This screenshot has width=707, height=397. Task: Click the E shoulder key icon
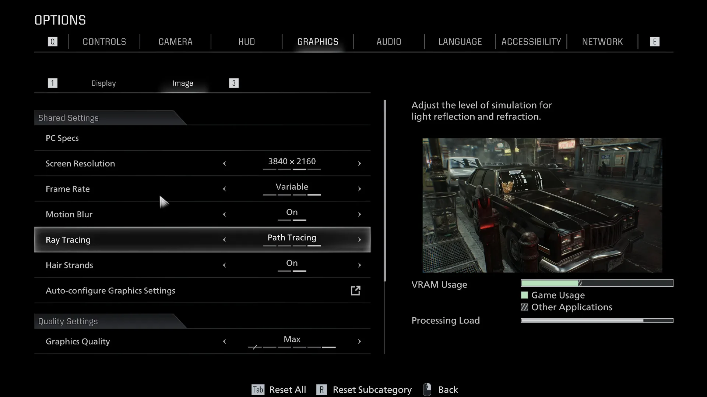pyautogui.click(x=655, y=42)
